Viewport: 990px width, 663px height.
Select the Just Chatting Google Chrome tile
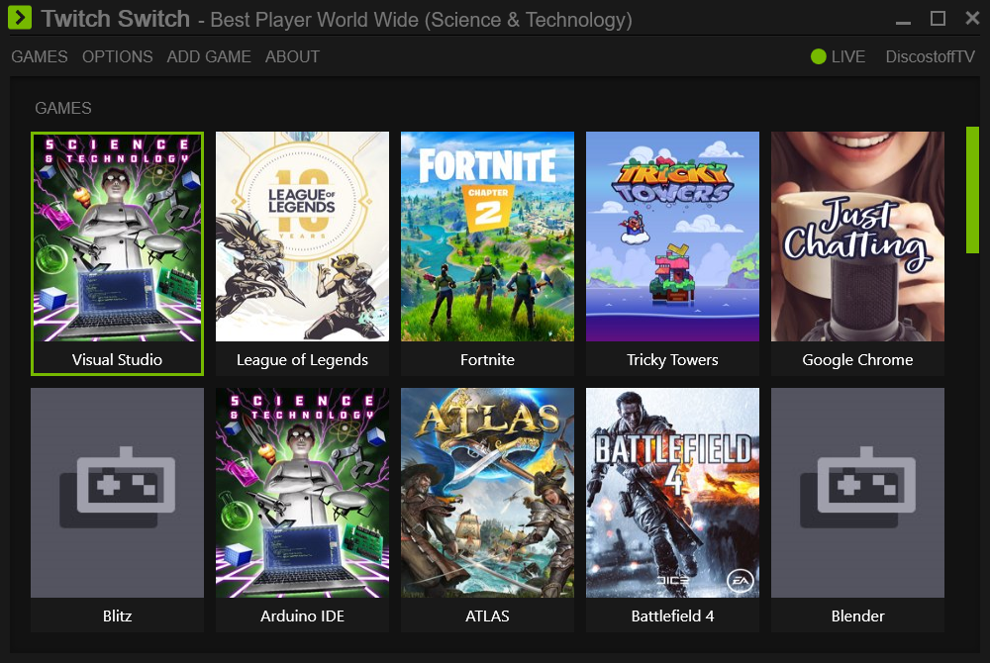[x=857, y=237]
